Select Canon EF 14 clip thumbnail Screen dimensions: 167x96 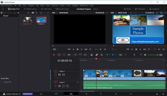point(27,20)
